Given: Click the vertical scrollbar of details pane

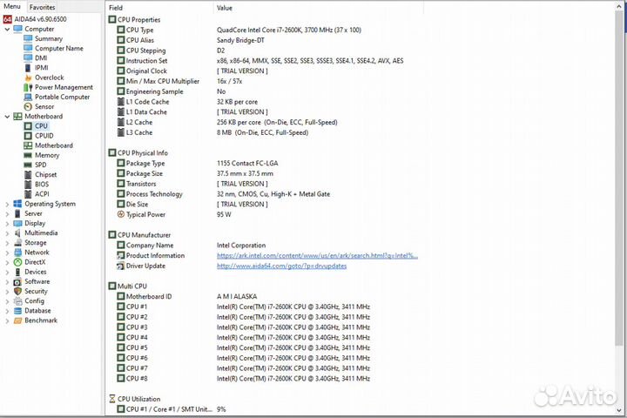Looking at the screenshot, I should click(x=620, y=177).
